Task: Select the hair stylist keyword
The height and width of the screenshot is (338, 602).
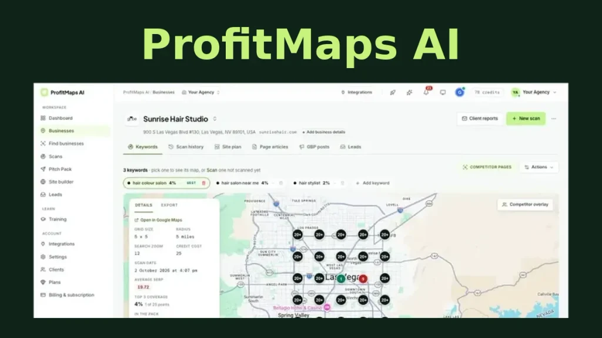Action: (312, 183)
